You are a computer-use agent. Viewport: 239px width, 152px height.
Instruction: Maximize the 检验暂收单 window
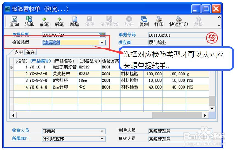206,9
